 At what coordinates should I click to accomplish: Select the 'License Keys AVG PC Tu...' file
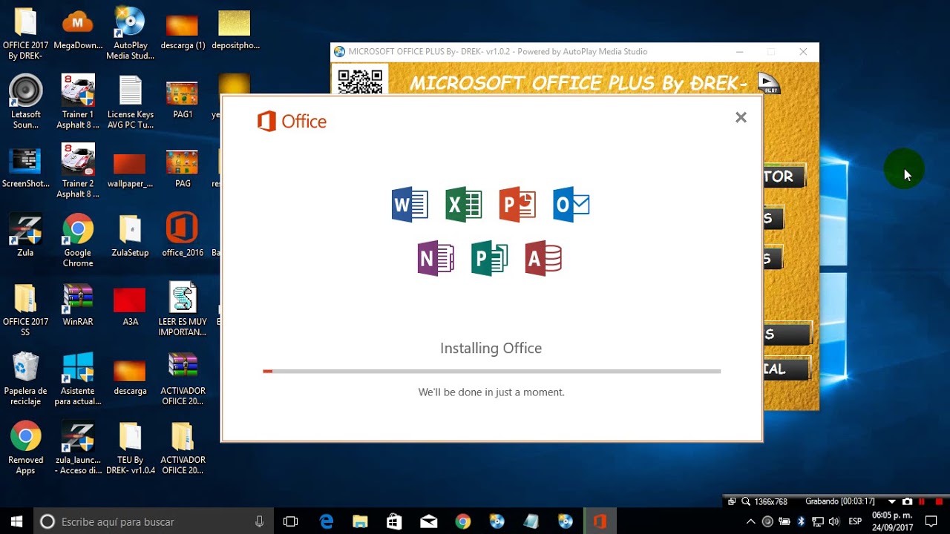pos(130,103)
